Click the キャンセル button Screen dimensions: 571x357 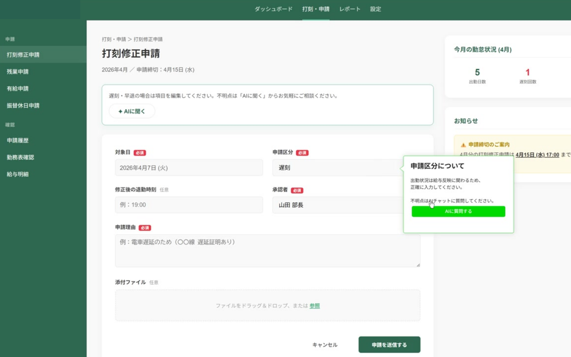point(325,345)
